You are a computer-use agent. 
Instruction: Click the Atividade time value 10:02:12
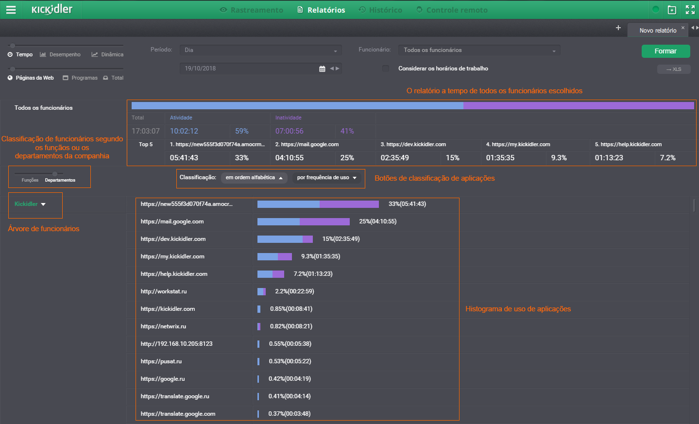coord(184,131)
